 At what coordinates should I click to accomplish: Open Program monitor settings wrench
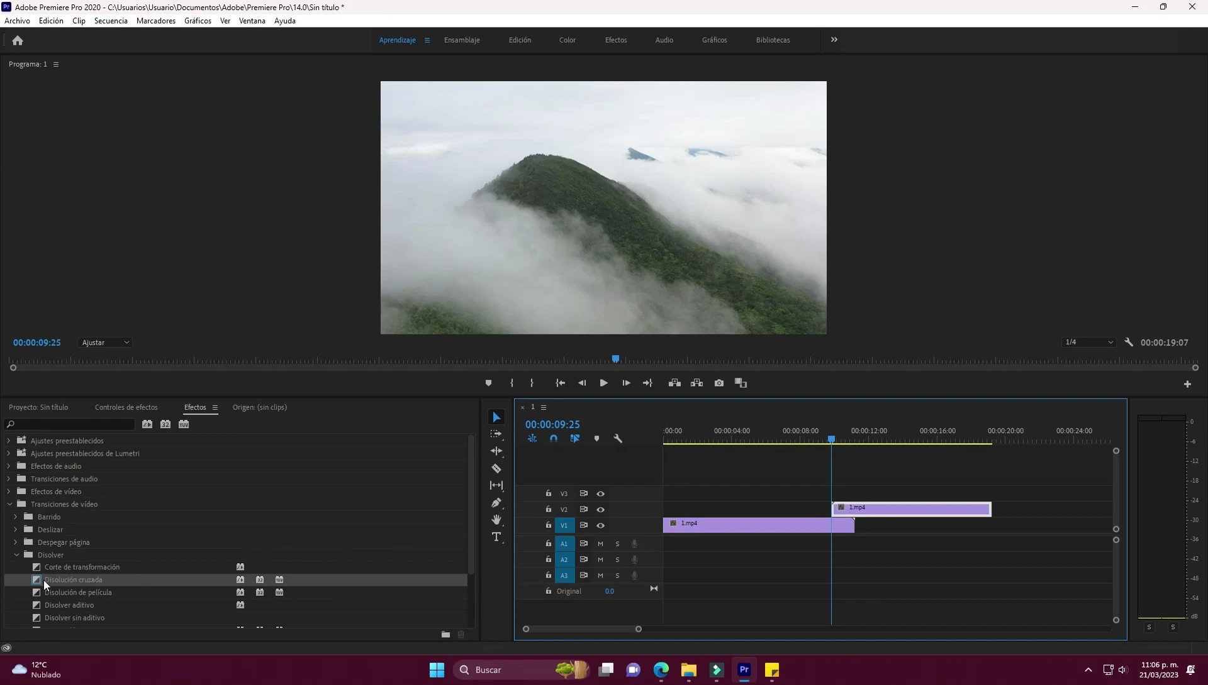tap(1129, 342)
